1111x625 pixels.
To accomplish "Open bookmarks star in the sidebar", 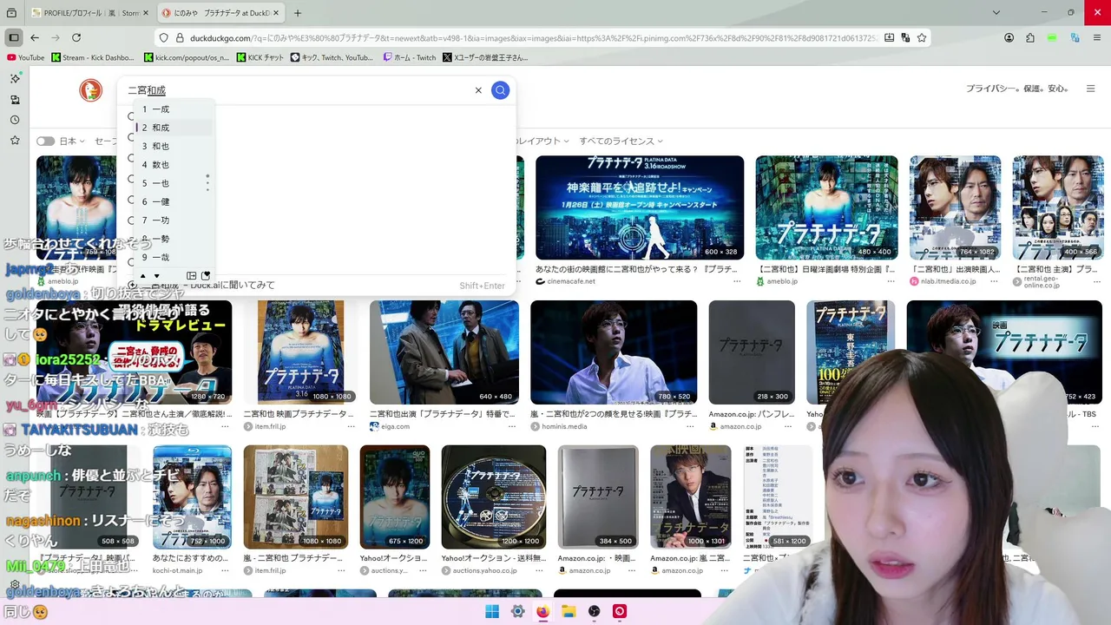I will click(x=15, y=140).
